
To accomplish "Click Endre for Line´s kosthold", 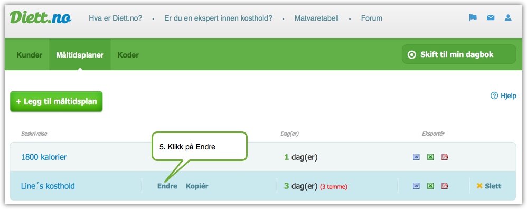I will tap(167, 186).
